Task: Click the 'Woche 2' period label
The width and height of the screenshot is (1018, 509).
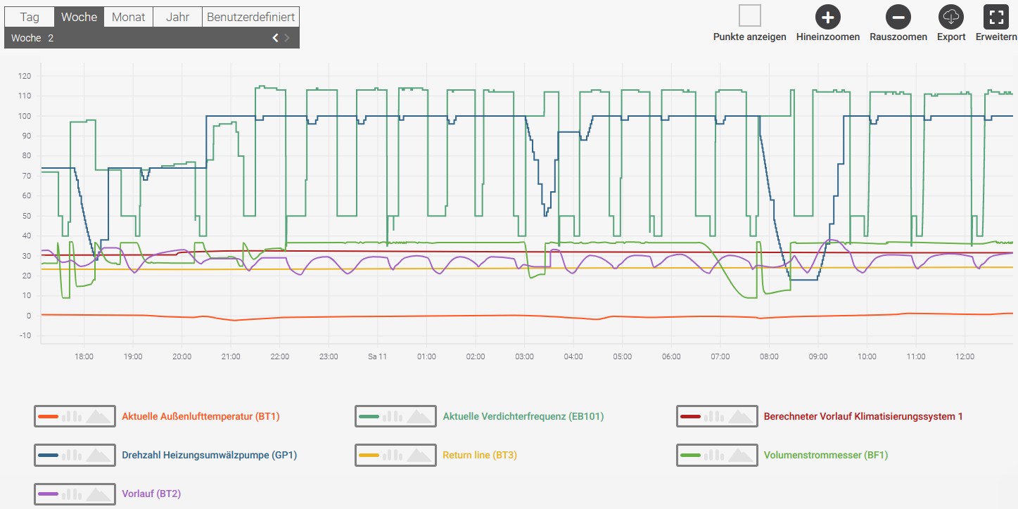Action: tap(32, 38)
